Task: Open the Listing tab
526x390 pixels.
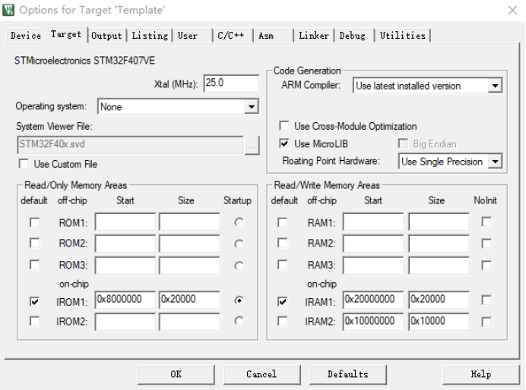Action: point(150,36)
